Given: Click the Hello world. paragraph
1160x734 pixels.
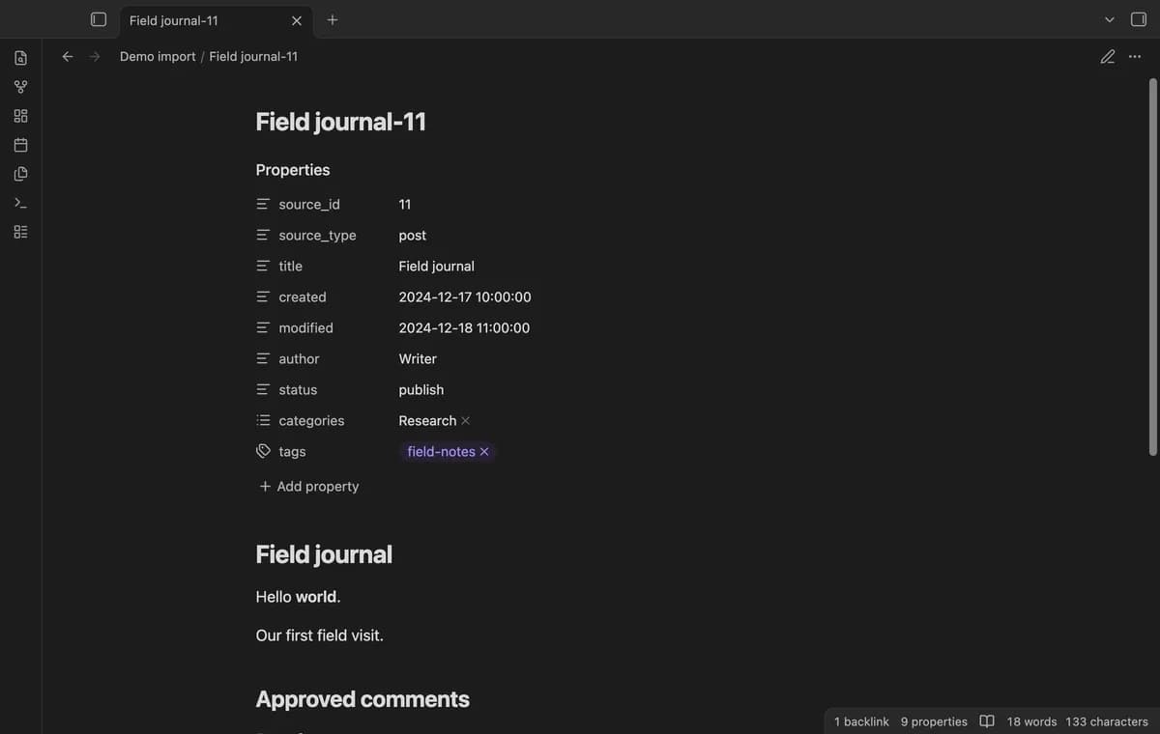Looking at the screenshot, I should pyautogui.click(x=299, y=597).
